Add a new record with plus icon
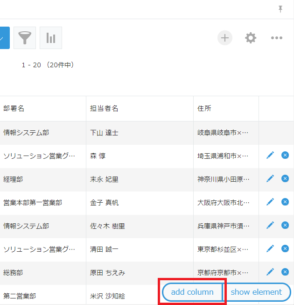The height and width of the screenshot is (305, 294). (225, 38)
